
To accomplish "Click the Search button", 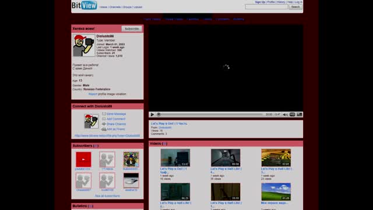I will (295, 7).
